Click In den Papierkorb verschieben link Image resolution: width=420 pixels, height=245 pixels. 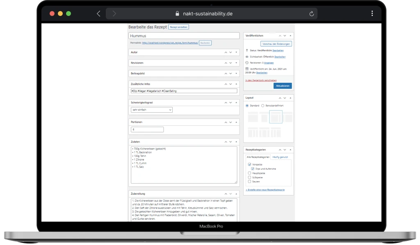tap(261, 80)
